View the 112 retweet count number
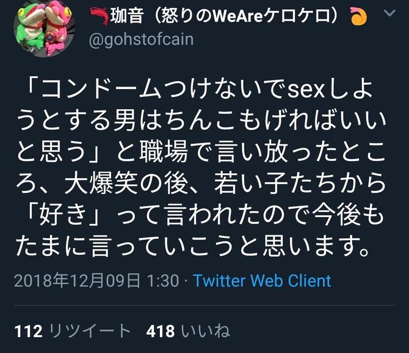 click(29, 331)
